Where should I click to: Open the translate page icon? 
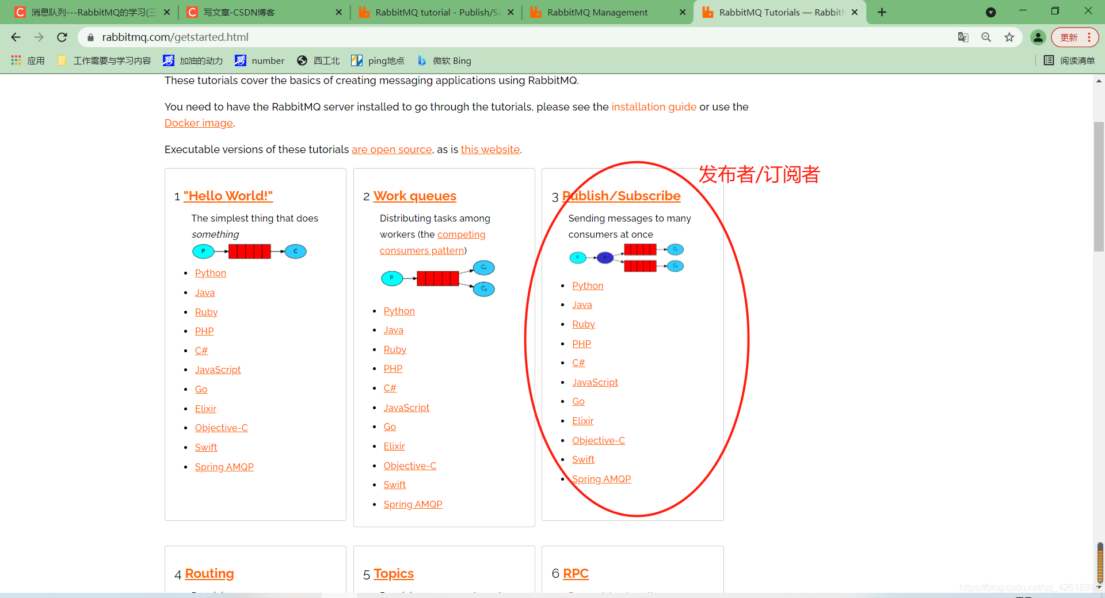963,37
